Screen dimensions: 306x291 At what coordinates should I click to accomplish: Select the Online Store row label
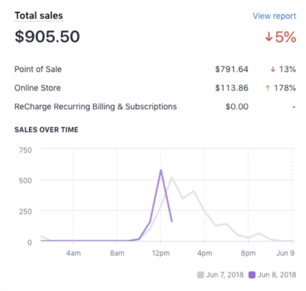pyautogui.click(x=37, y=88)
